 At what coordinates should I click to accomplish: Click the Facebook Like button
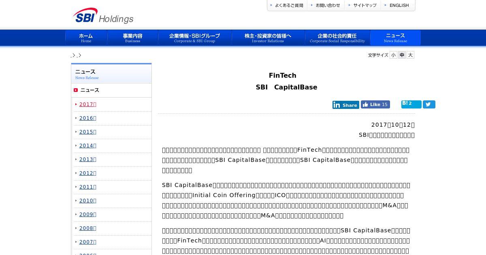pos(375,104)
